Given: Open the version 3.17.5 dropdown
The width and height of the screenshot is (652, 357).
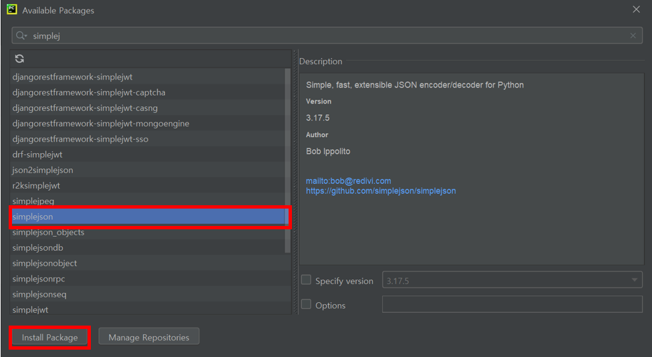Looking at the screenshot, I should tap(512, 280).
